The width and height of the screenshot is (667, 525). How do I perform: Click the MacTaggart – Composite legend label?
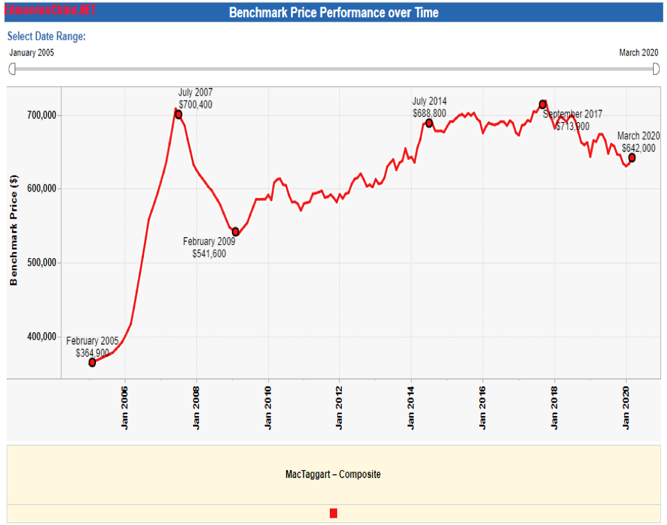tap(333, 474)
